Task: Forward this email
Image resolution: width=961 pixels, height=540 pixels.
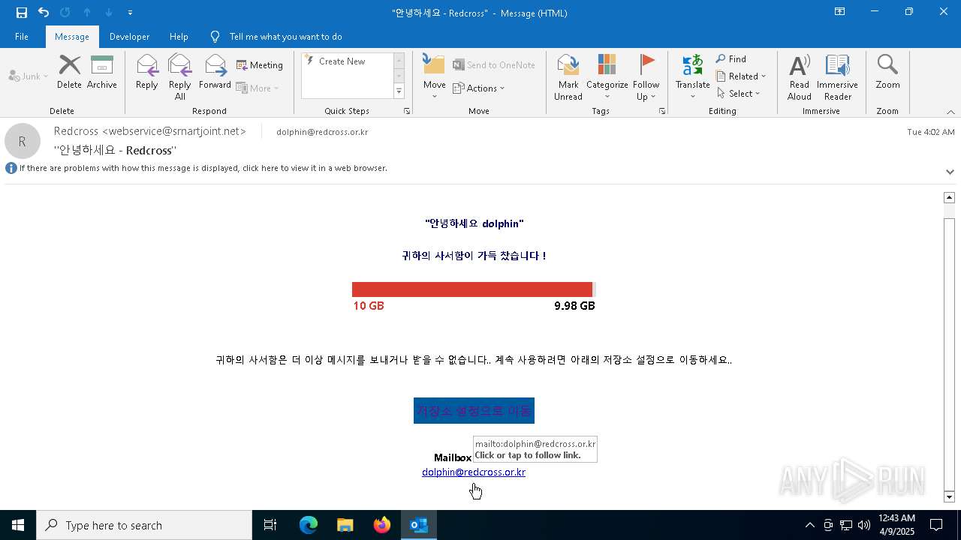Action: (x=215, y=72)
